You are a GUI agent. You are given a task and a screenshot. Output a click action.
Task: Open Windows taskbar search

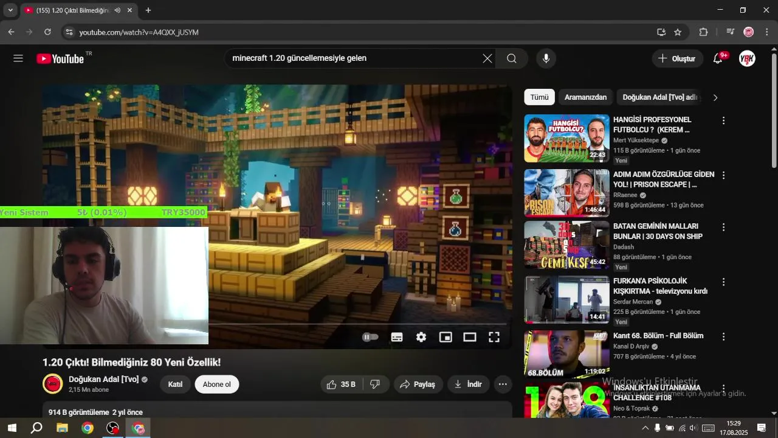coord(36,428)
